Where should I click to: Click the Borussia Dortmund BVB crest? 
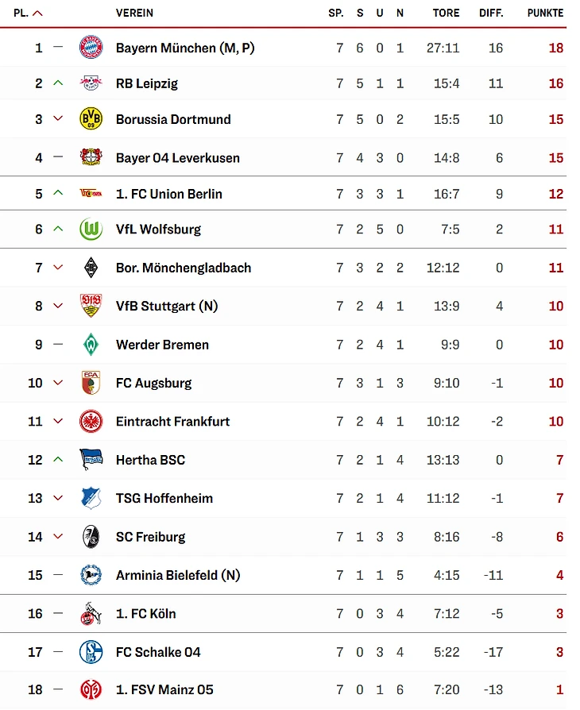[x=91, y=119]
